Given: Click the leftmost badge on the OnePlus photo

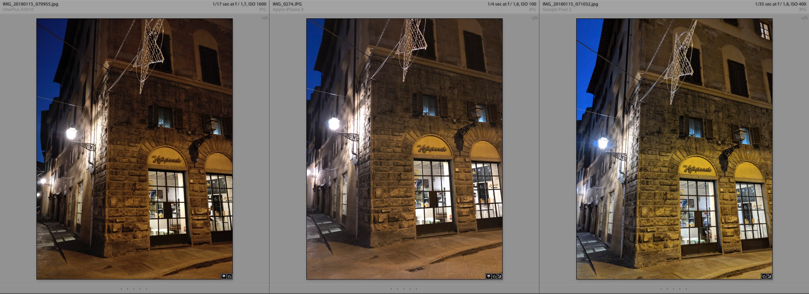Looking at the screenshot, I should click(224, 276).
